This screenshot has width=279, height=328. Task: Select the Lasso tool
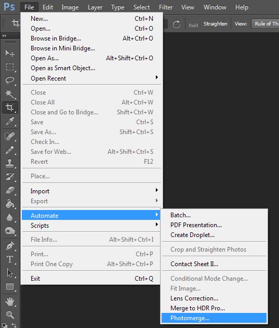point(10,81)
